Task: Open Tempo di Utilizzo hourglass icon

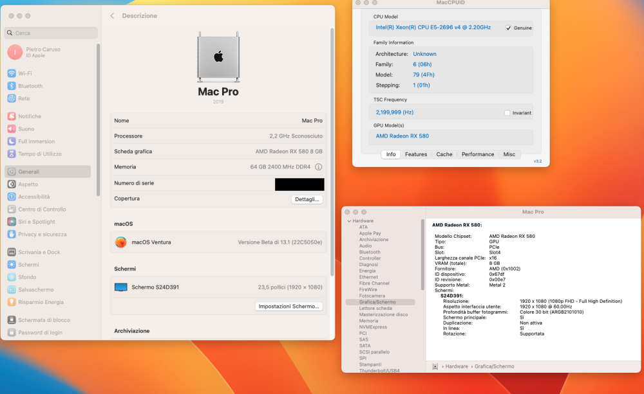Action: point(12,154)
